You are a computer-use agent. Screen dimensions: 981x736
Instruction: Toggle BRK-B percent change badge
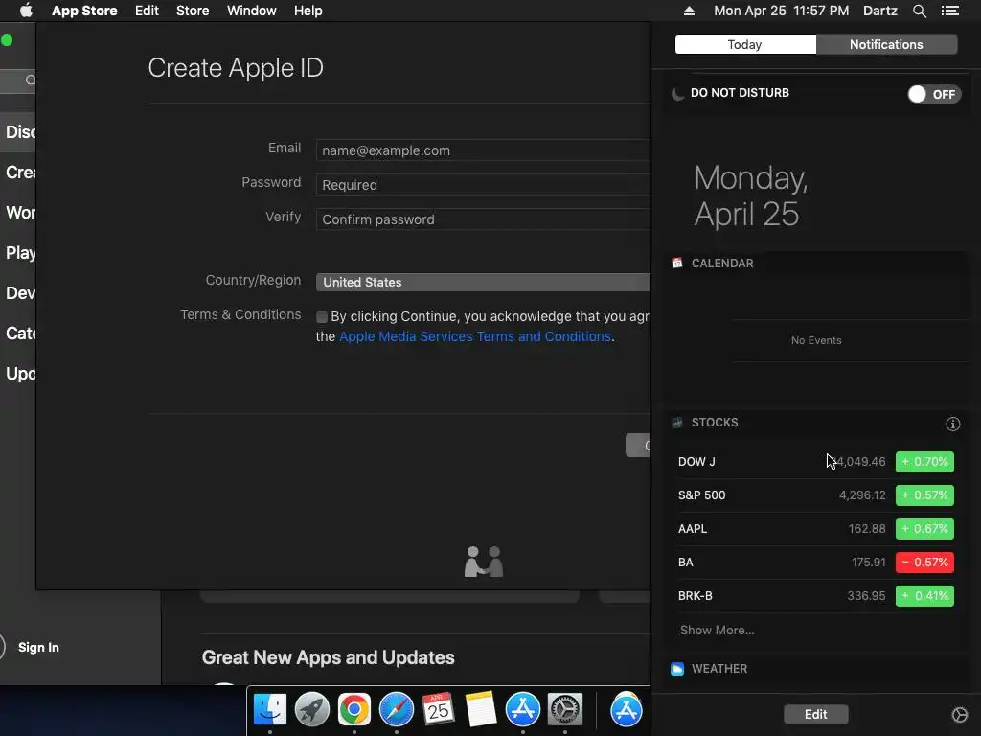click(x=924, y=596)
